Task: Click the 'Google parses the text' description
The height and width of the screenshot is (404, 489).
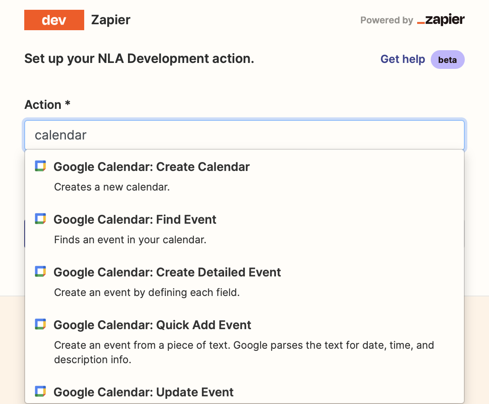Action: click(244, 352)
